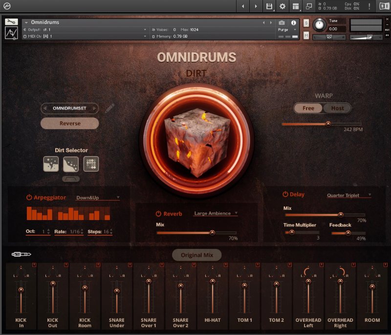Open the Down&Up arpeggiator mode dropdown
Viewport: 391px width, 335px height.
click(98, 198)
